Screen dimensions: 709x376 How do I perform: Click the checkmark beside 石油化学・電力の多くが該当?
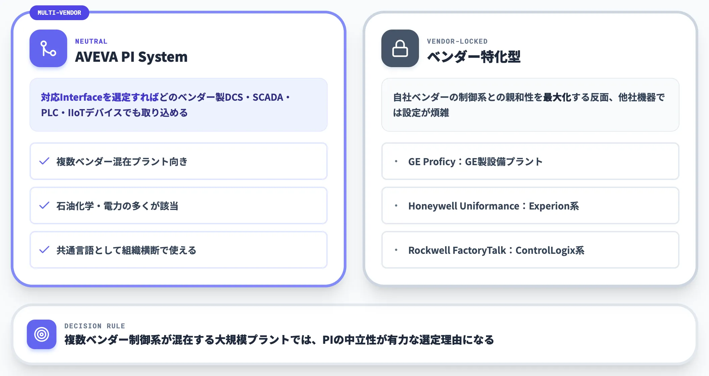pos(44,205)
